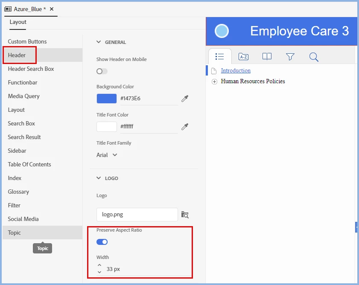Select Social Media component
Viewport: 359px width, 285px height.
43,219
